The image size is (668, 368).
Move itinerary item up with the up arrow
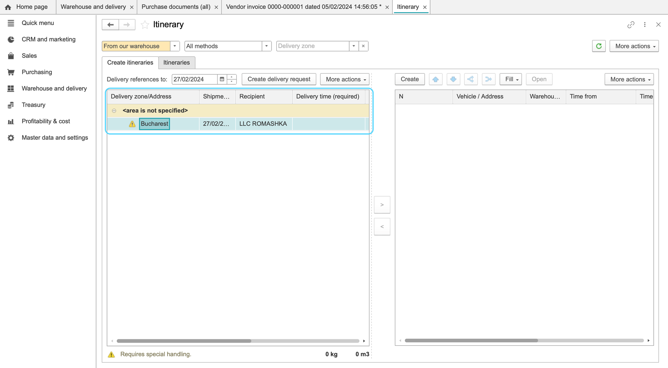click(x=435, y=79)
